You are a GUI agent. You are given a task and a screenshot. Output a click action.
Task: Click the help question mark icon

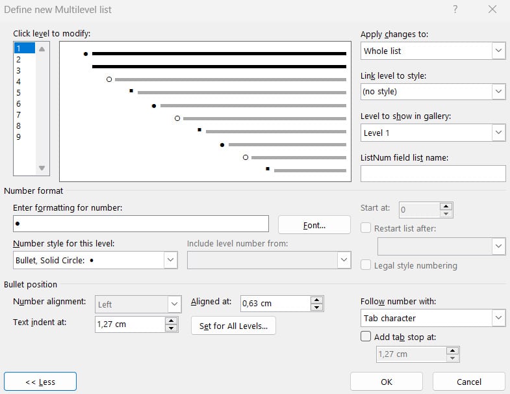[455, 9]
